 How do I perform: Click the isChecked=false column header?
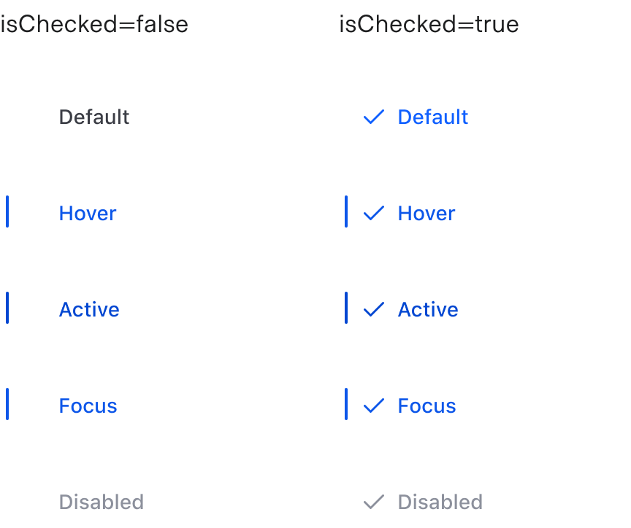[x=94, y=24]
